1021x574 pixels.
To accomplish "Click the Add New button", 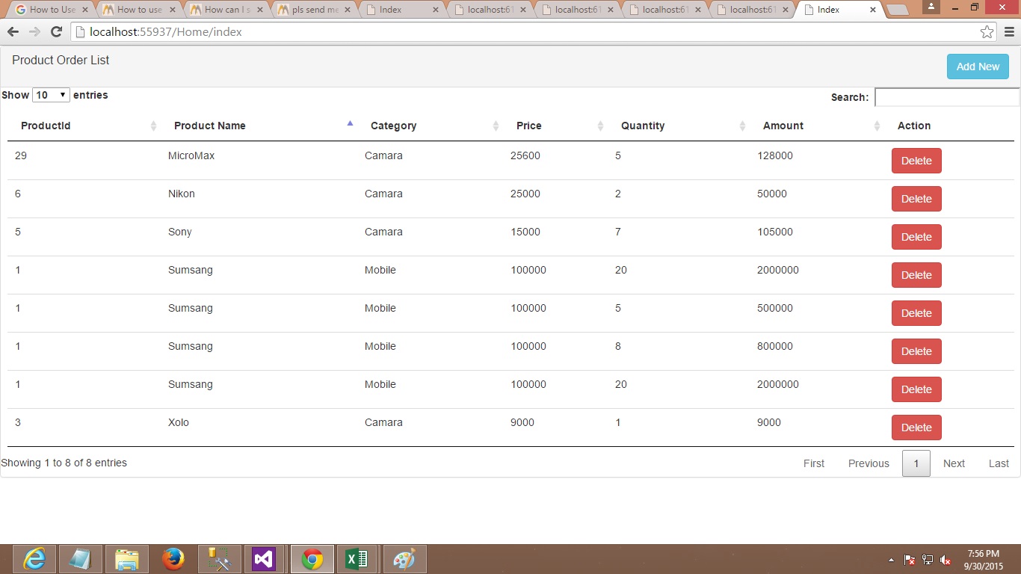I will coord(978,67).
